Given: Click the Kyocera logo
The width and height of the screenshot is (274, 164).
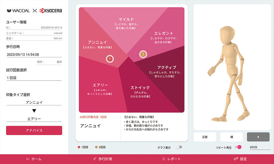Looking at the screenshot, I should tap(51, 11).
